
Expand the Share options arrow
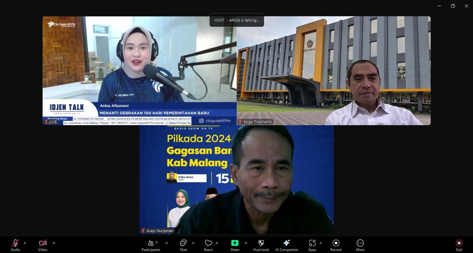[x=246, y=243]
